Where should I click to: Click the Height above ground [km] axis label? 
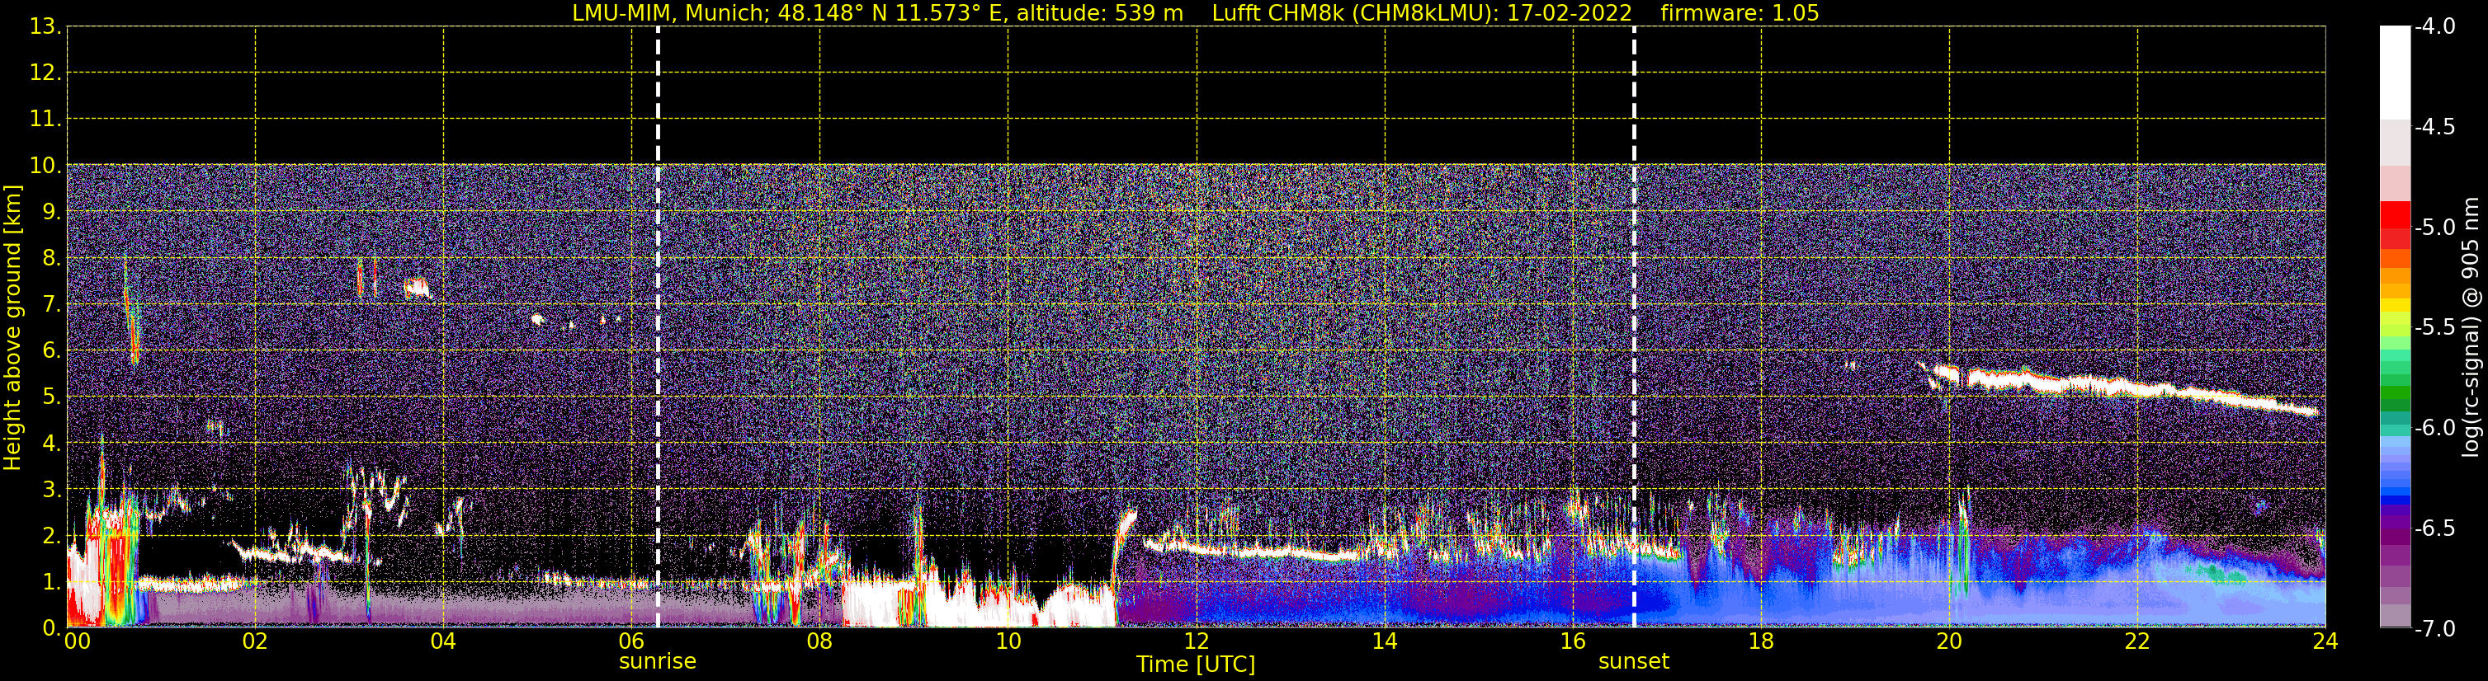pyautogui.click(x=12, y=328)
